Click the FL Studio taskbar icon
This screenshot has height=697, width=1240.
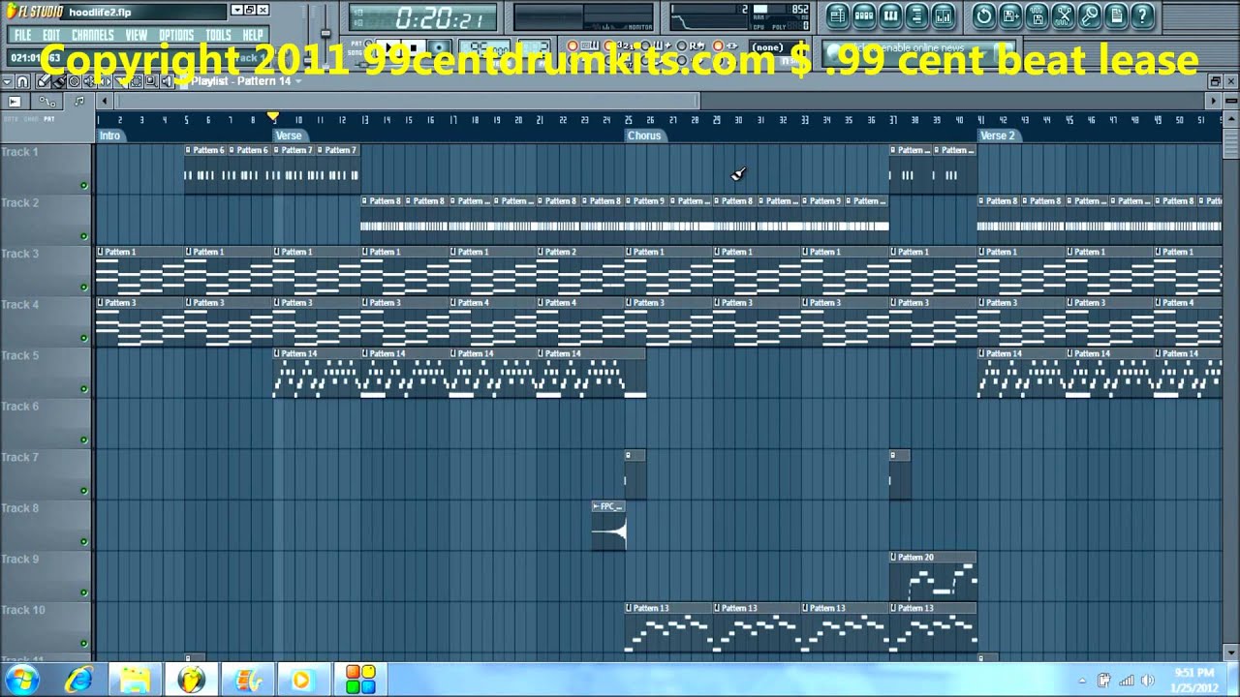pyautogui.click(x=191, y=679)
